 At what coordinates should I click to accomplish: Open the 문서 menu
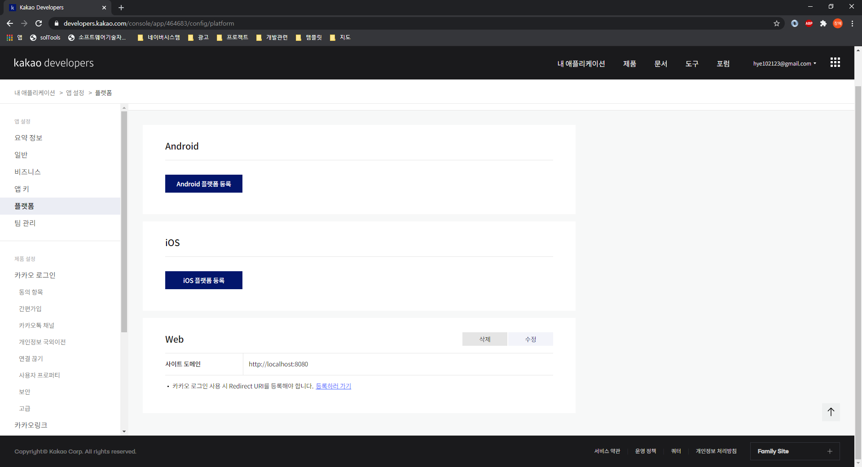pos(661,64)
